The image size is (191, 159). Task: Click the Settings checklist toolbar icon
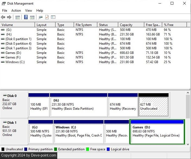coord(53,17)
